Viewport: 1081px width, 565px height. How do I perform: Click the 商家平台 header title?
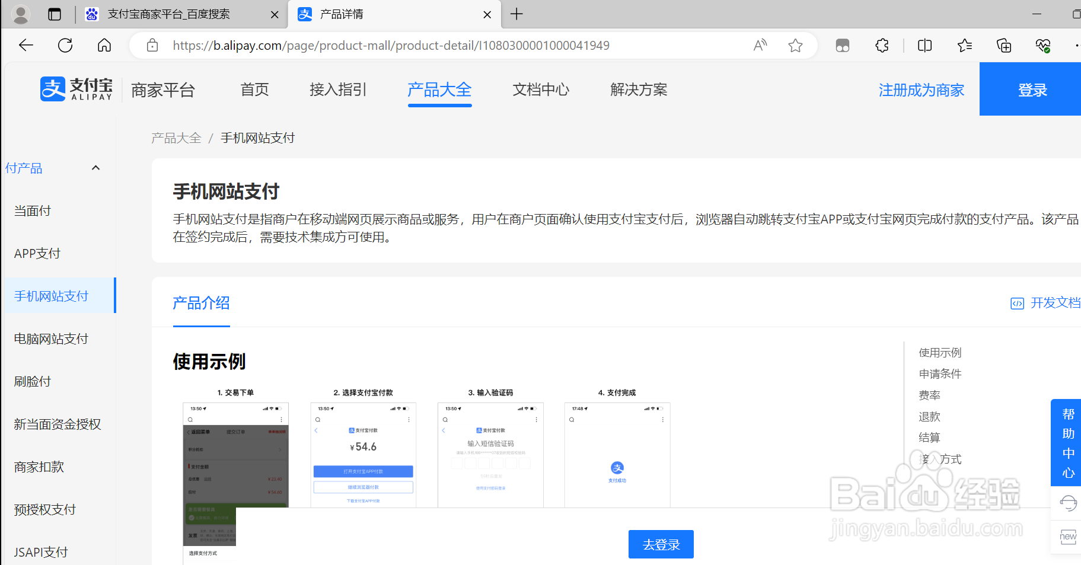point(163,90)
